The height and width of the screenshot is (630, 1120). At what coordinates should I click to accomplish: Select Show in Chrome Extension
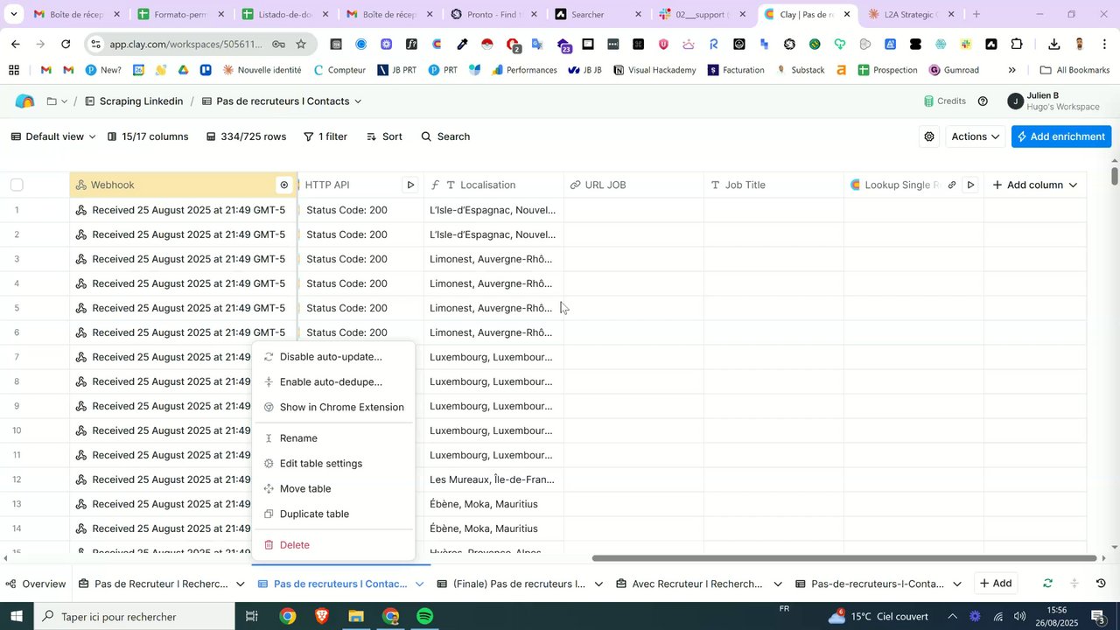pos(333,408)
